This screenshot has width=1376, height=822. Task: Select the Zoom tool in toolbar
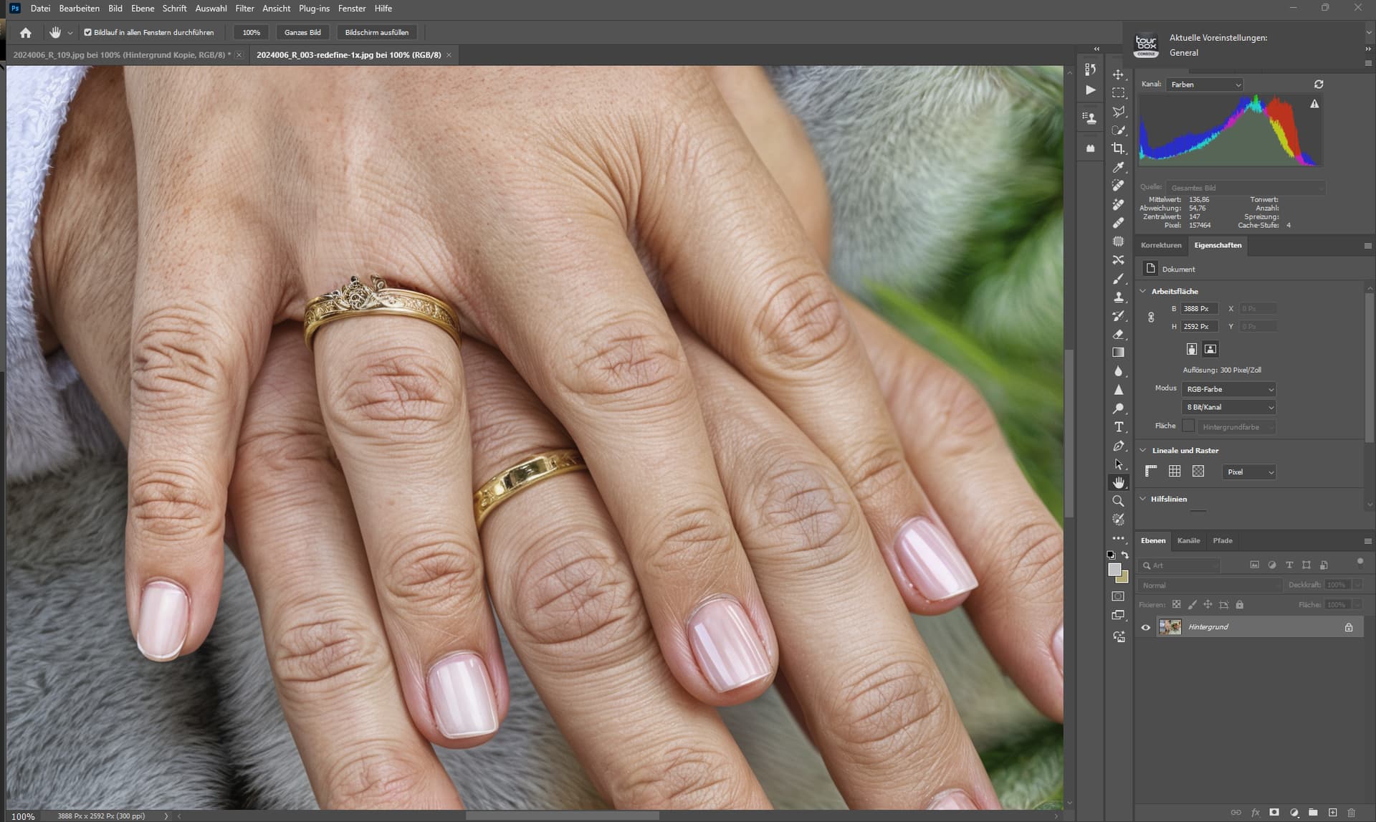coord(1118,501)
